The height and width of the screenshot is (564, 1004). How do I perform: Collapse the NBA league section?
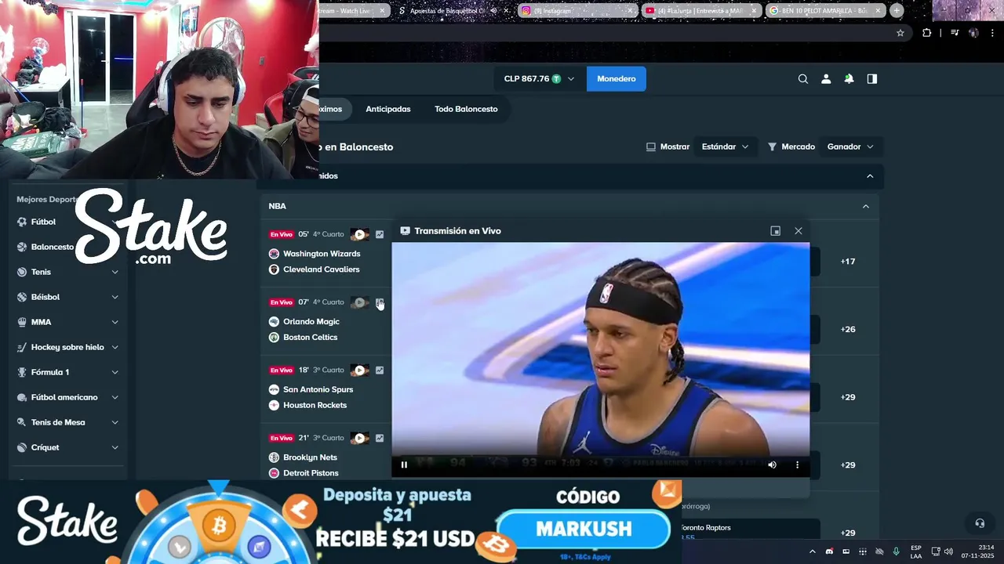[x=866, y=206]
